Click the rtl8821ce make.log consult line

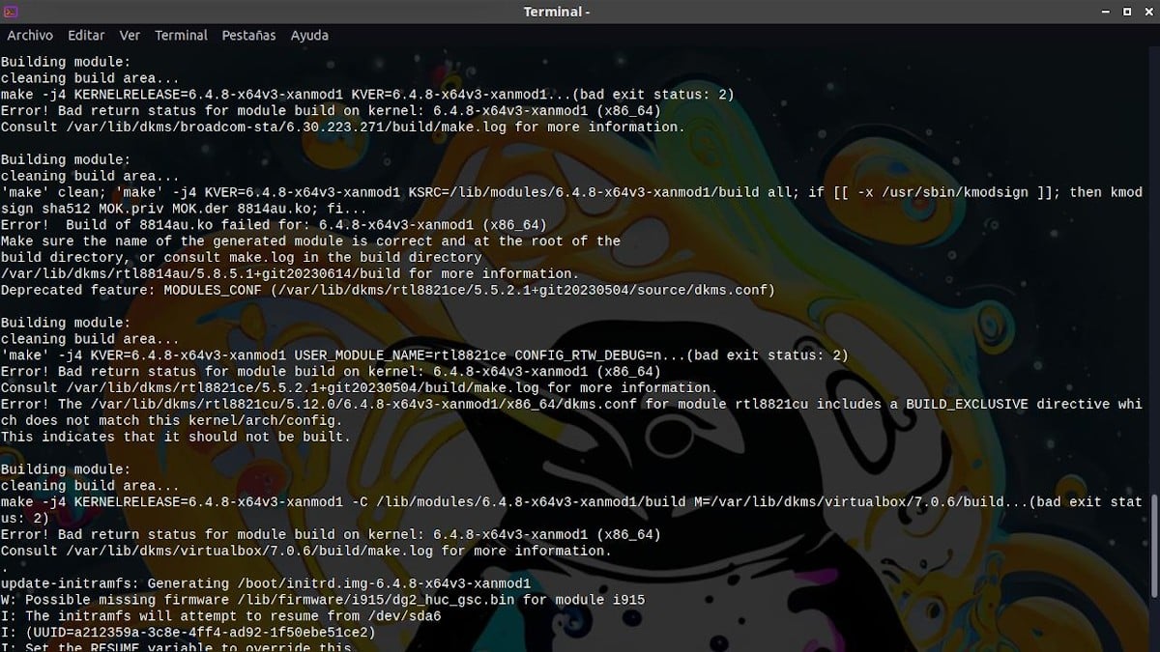[x=359, y=387]
